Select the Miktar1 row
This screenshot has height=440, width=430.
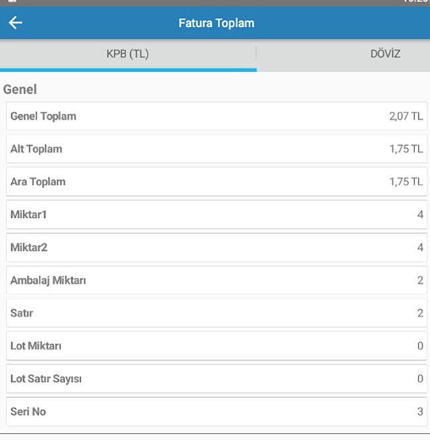216,214
